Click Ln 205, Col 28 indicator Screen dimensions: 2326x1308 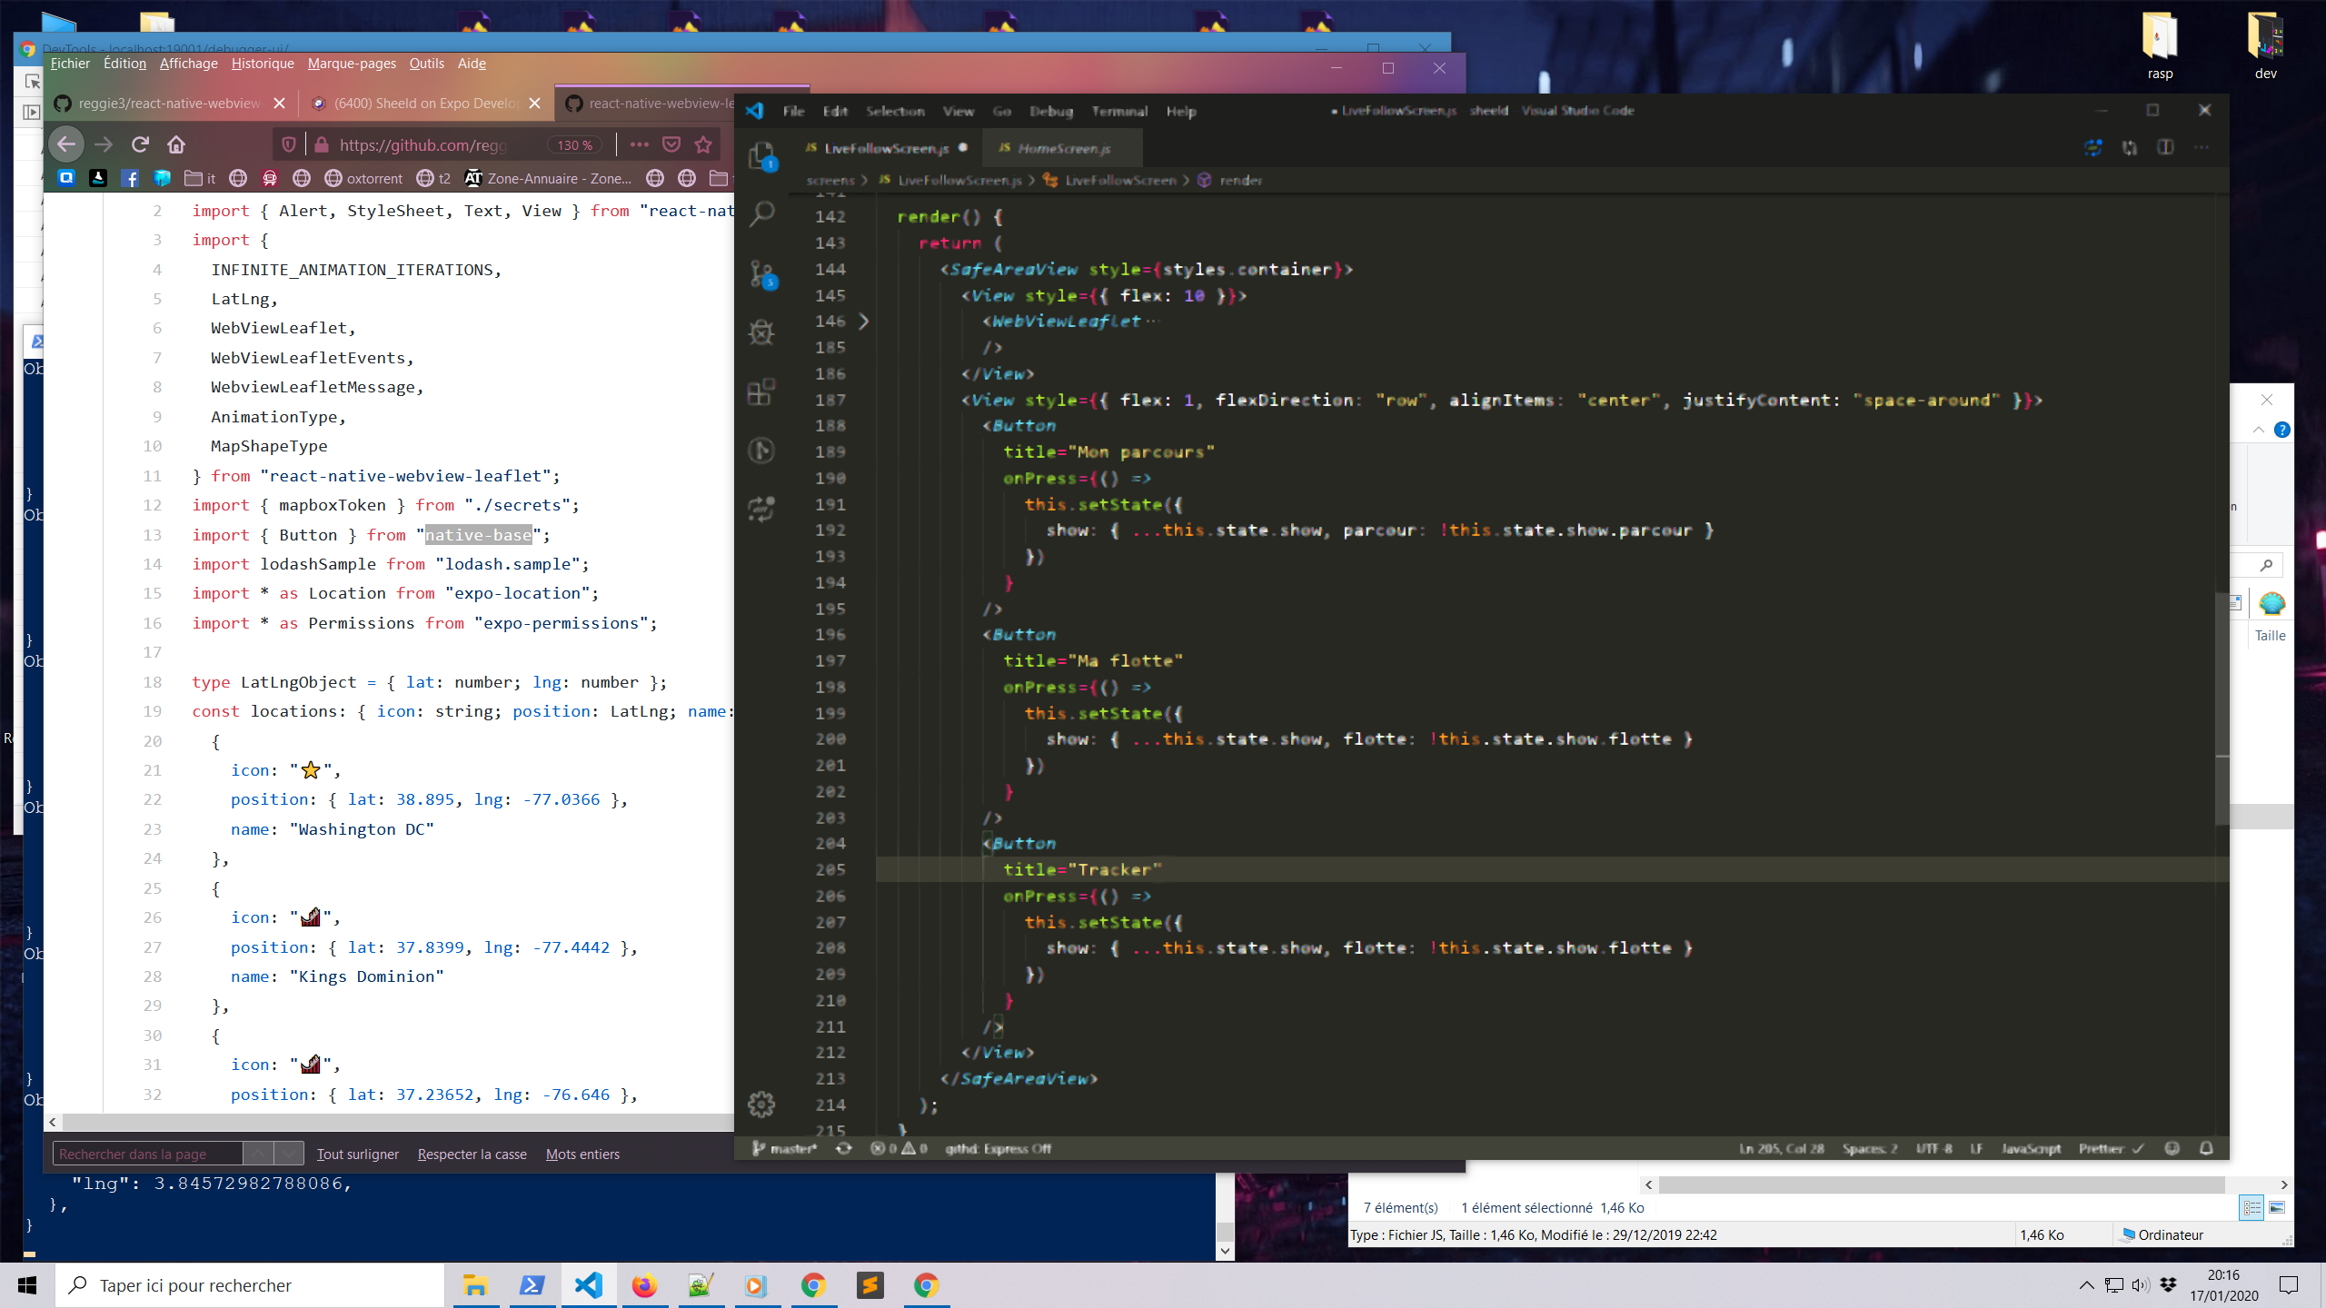1782,1148
